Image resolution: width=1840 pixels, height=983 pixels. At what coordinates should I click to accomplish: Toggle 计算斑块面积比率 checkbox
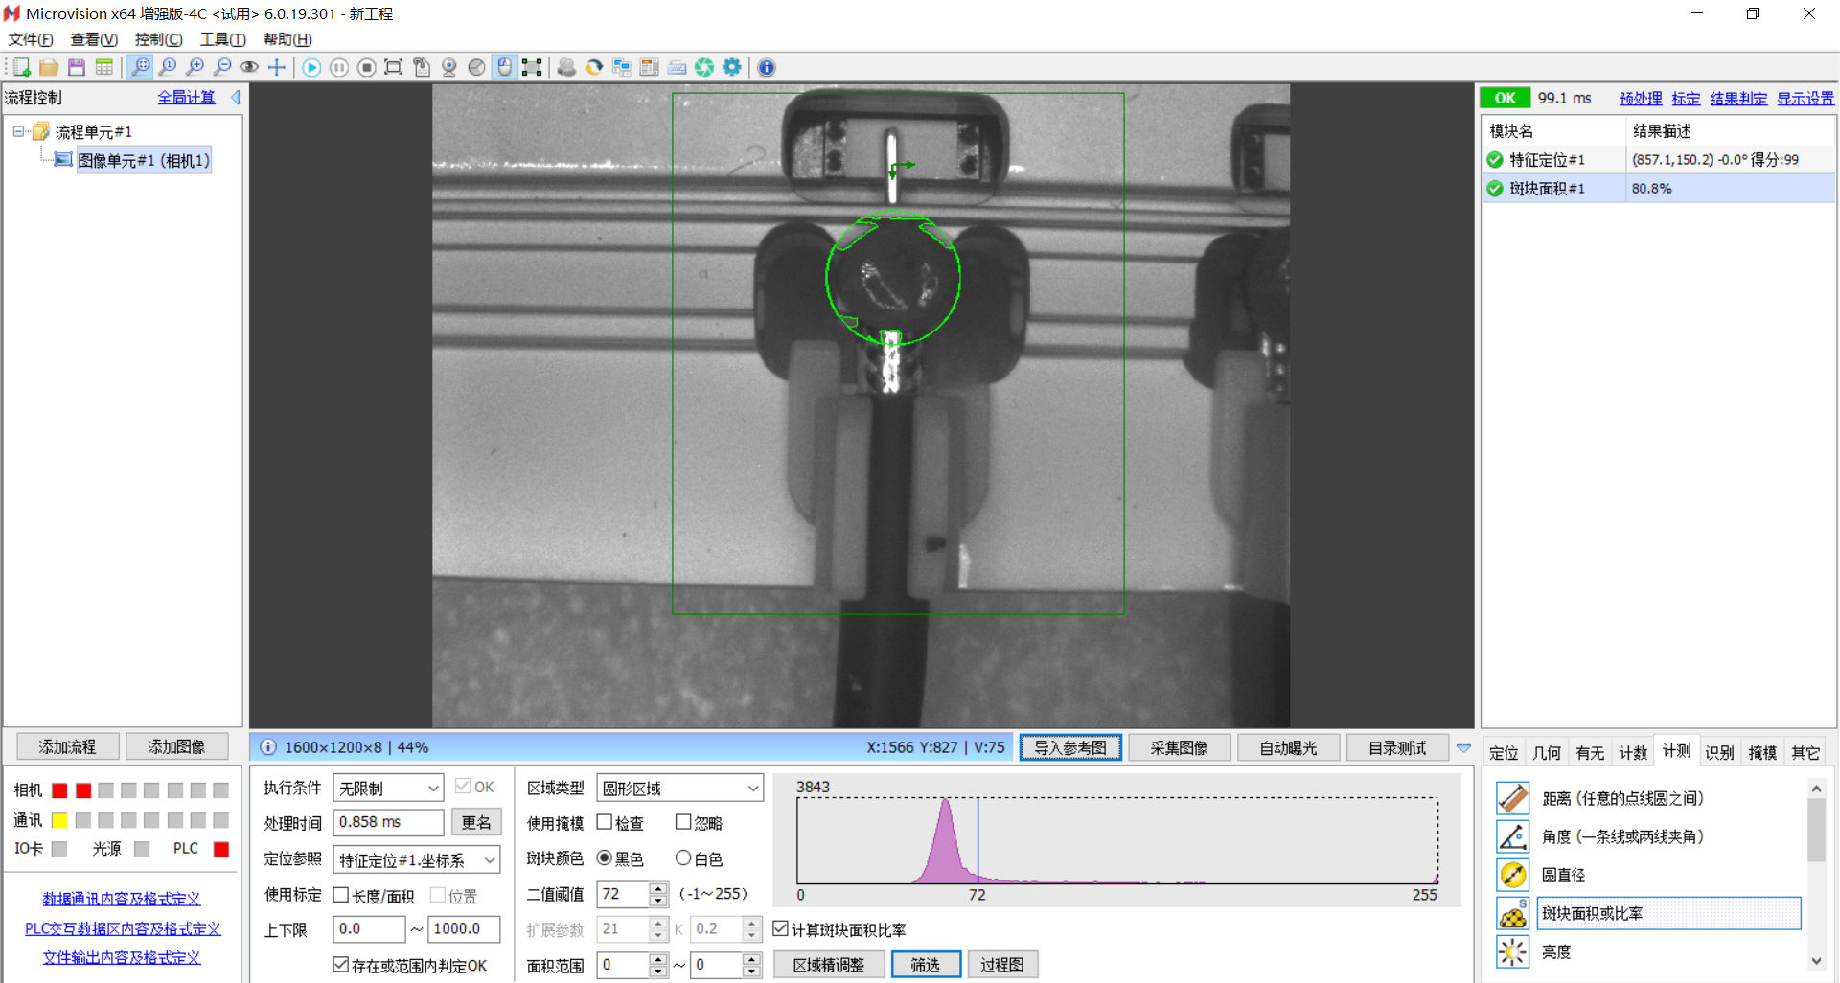781,928
